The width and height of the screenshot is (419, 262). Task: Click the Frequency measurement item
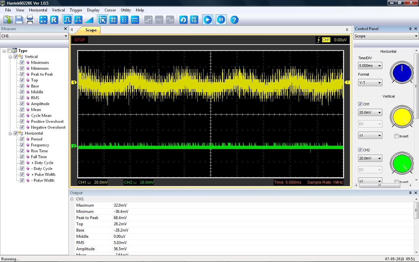tap(40, 145)
